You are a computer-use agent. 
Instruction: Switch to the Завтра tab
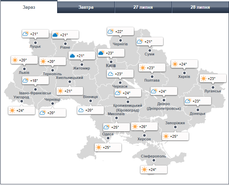86,7
